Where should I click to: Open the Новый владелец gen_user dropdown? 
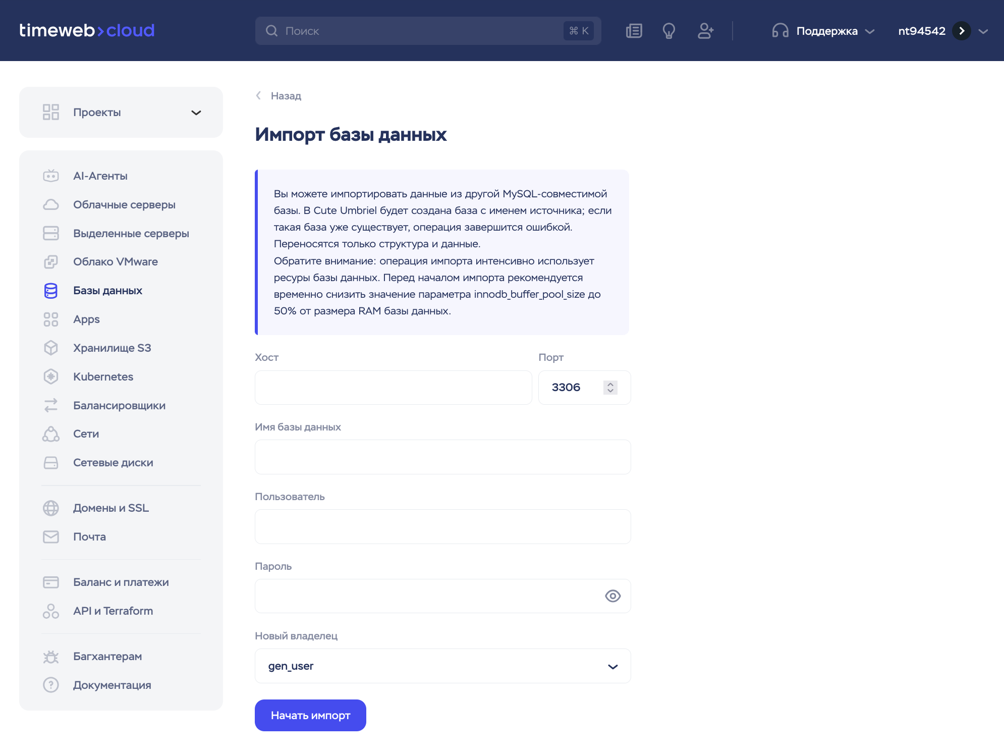(442, 666)
